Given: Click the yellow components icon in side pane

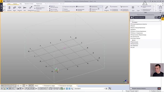Looking at the screenshot, I should 163,19.
